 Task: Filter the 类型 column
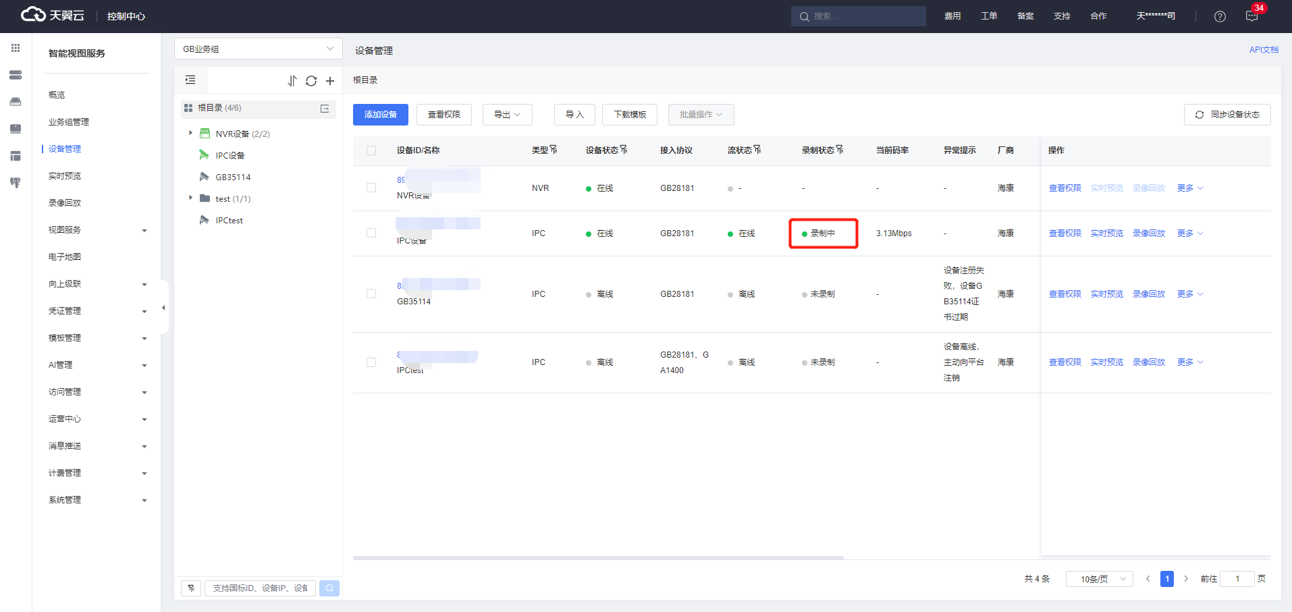pyautogui.click(x=554, y=150)
